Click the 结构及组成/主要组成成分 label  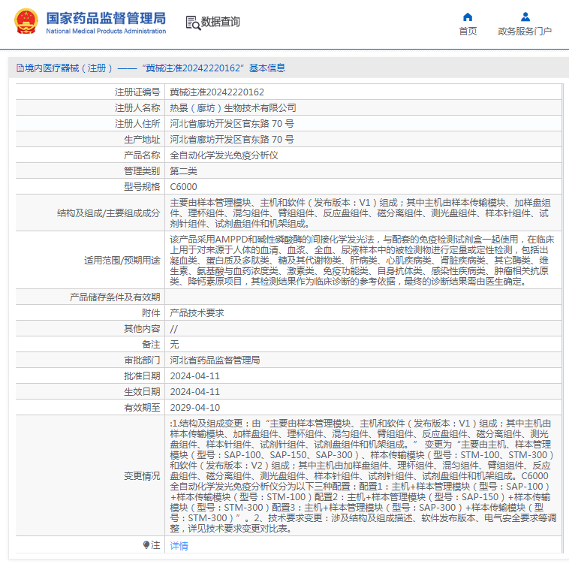(x=108, y=213)
